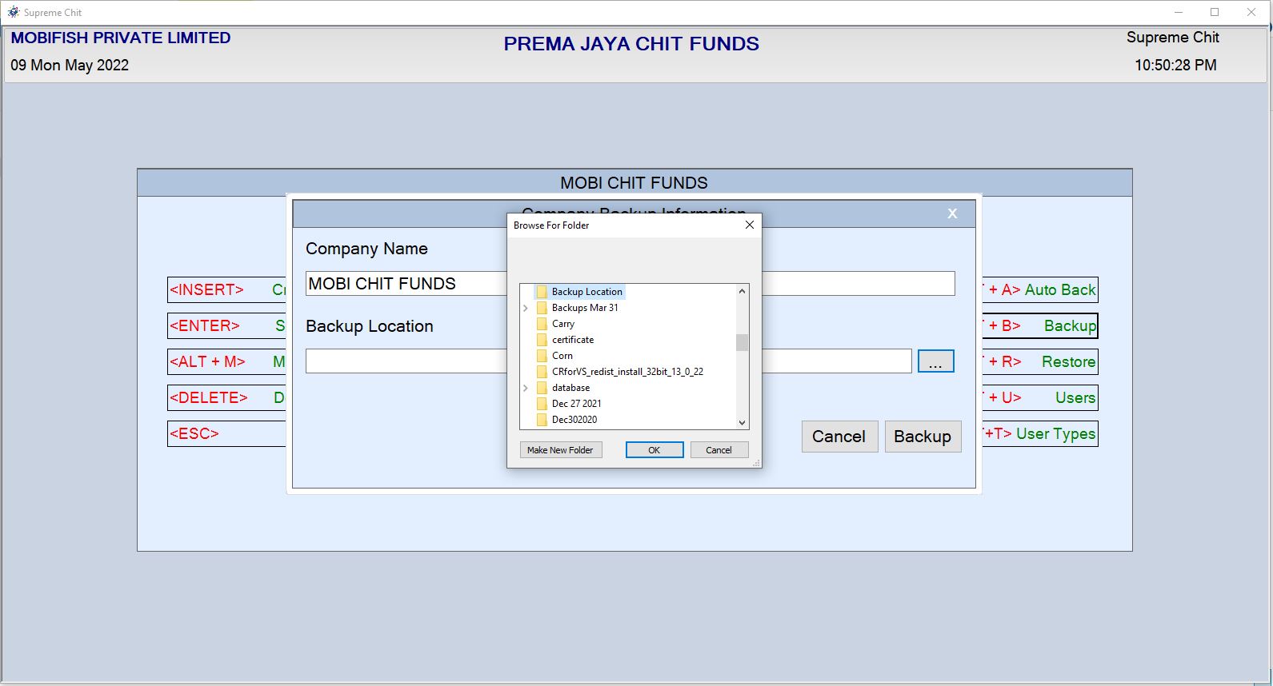Viewport: 1273px width, 686px height.
Task: Expand the Backups Mar 31 folder
Action: click(x=525, y=308)
